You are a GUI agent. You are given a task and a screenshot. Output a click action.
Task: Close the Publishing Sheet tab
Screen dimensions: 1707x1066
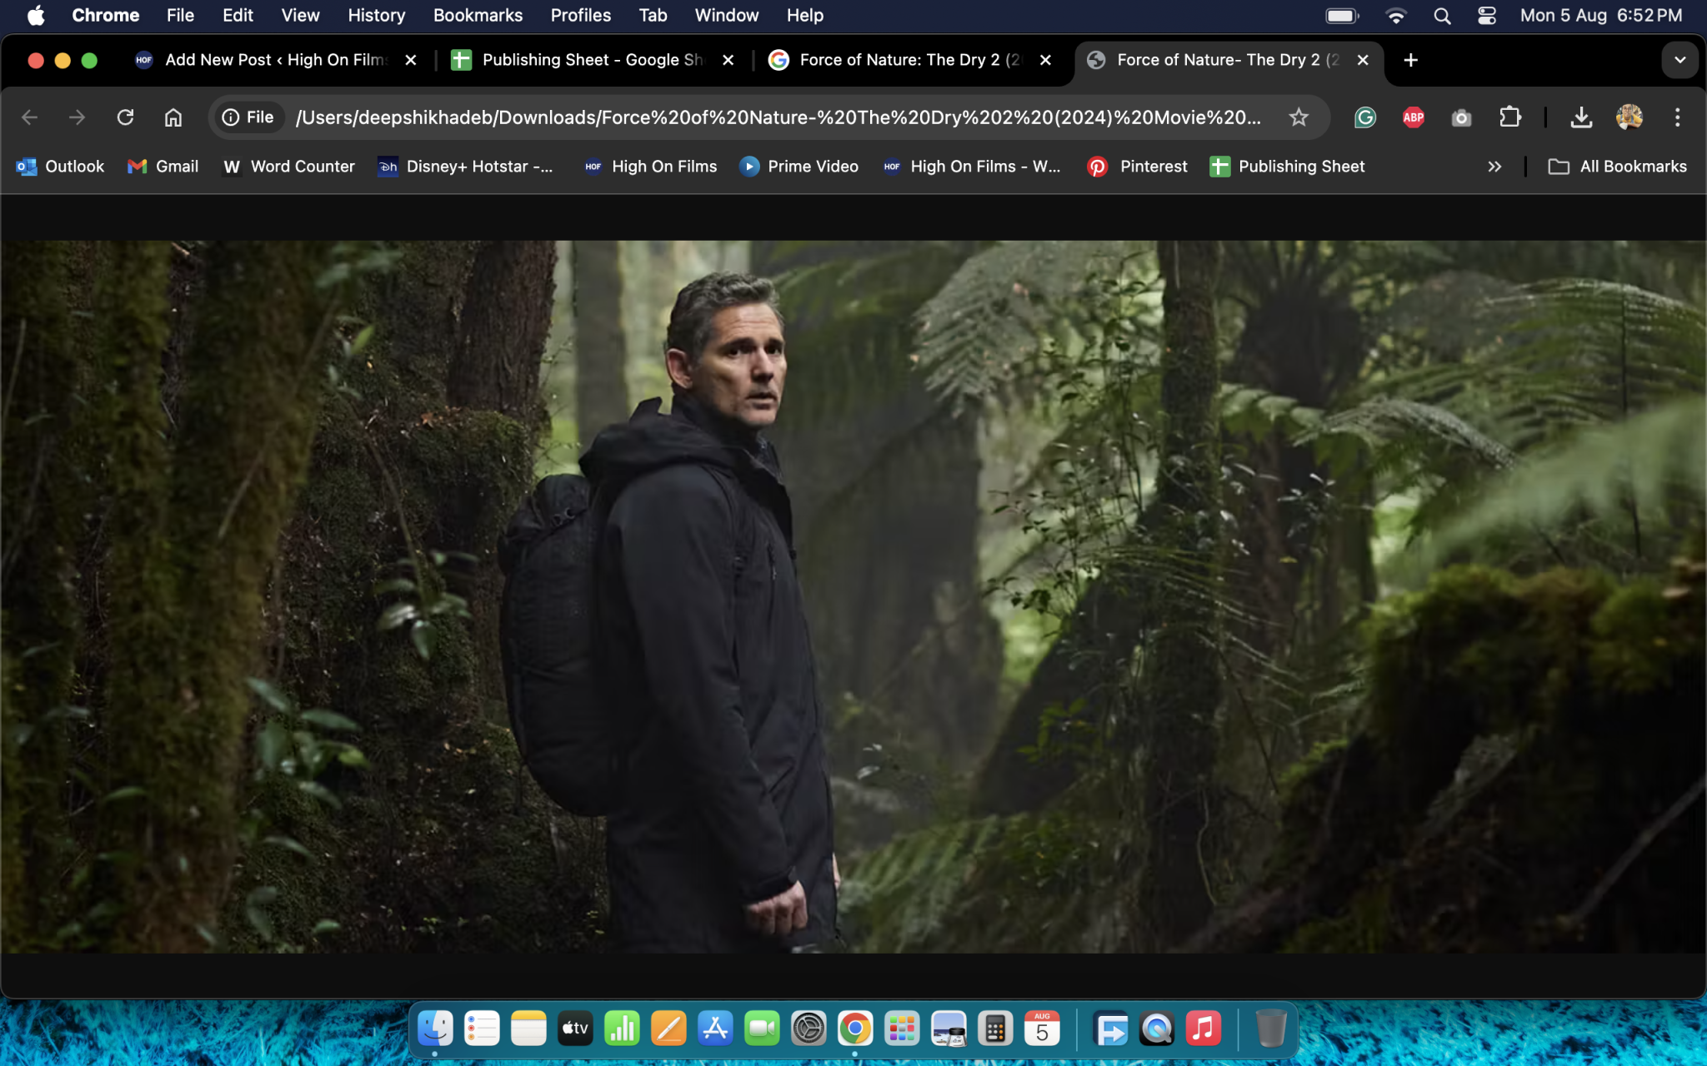coord(728,60)
